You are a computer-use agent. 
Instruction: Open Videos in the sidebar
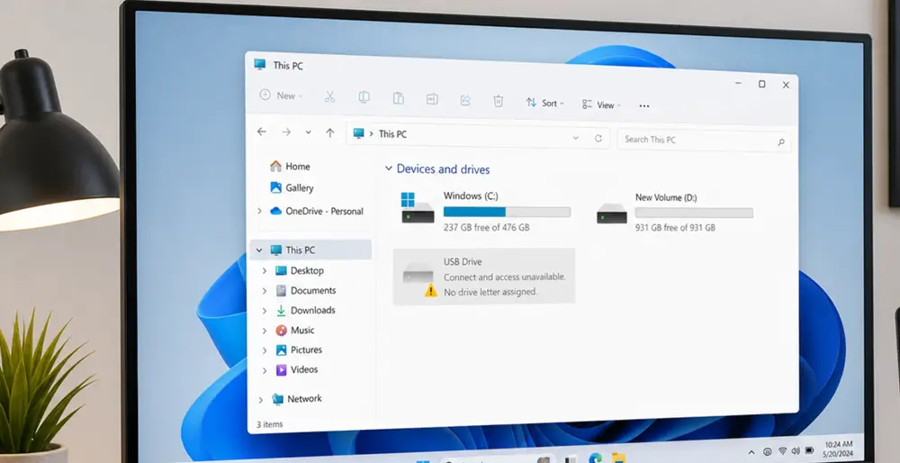[297, 370]
